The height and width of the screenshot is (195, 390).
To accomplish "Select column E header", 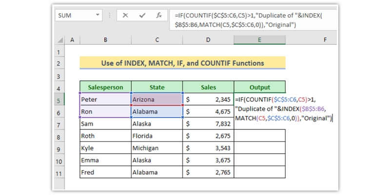I will 259,39.
